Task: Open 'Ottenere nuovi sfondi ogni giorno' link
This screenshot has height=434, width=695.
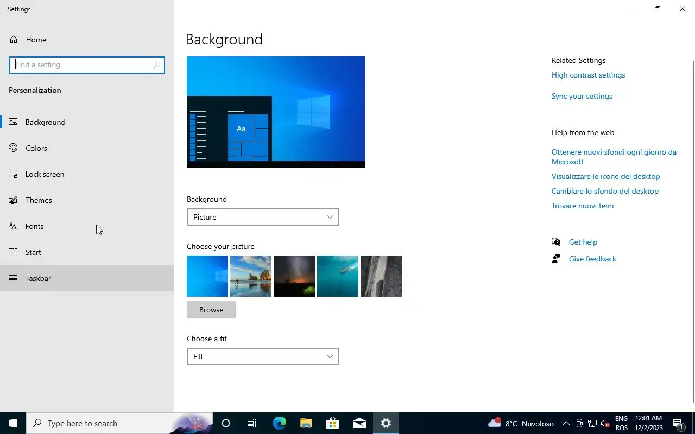Action: tap(614, 157)
